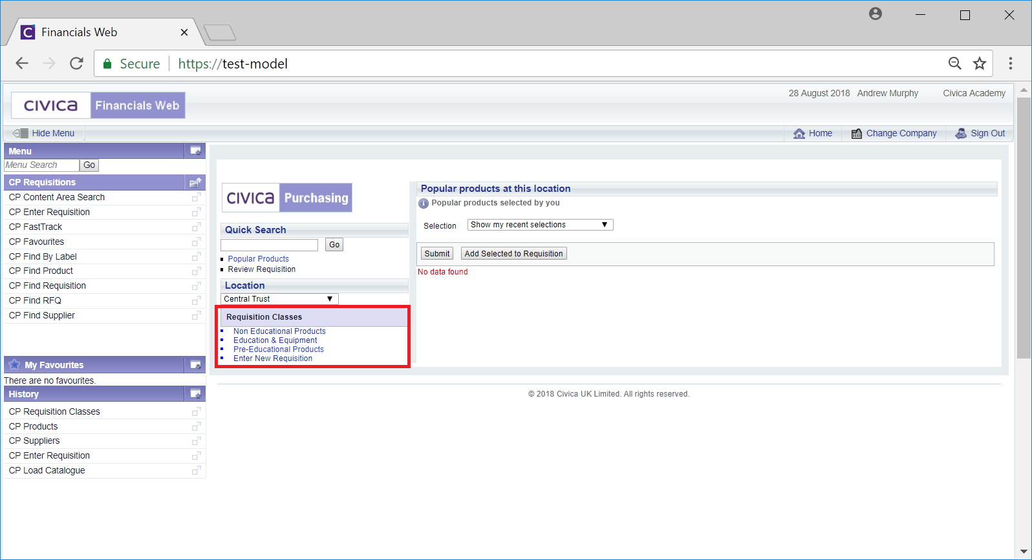Open a new browser tab
This screenshot has height=560, width=1032.
(x=220, y=32)
